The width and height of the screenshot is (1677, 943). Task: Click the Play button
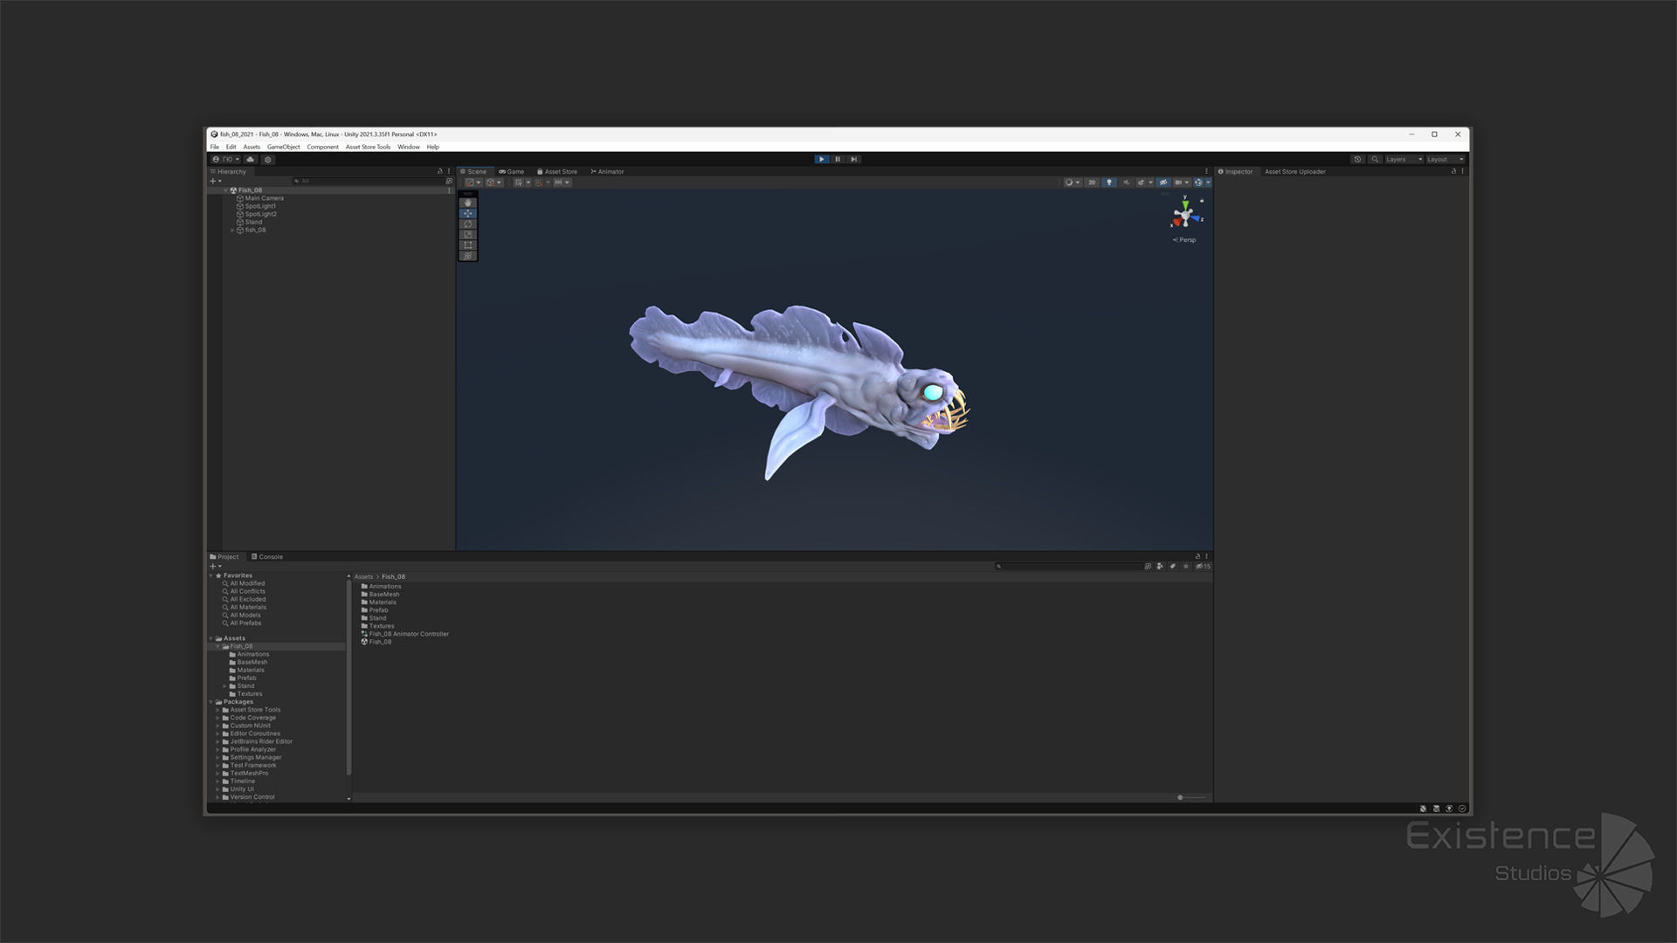(822, 159)
